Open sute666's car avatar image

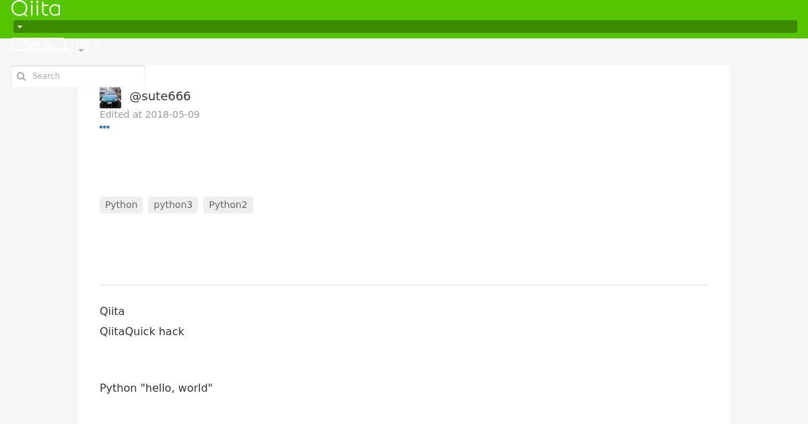click(110, 98)
